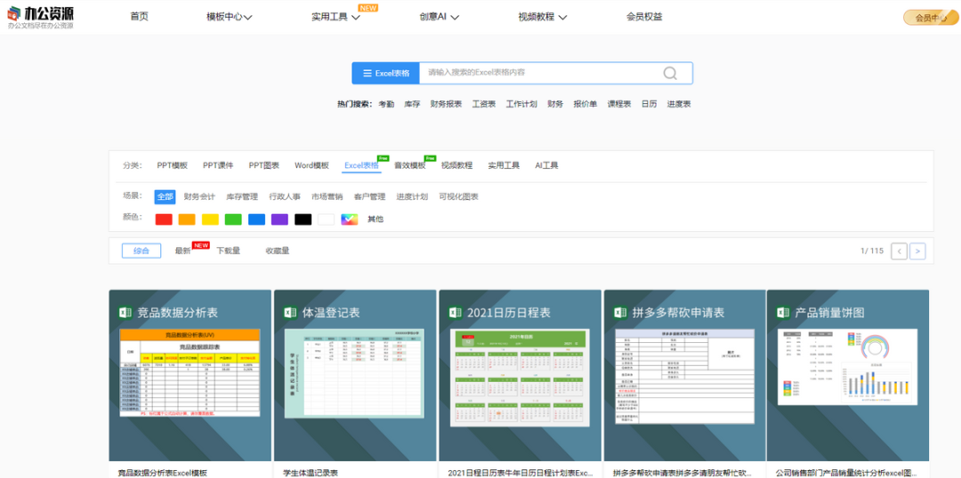The width and height of the screenshot is (961, 478).
Task: Pick the red color swatch
Action: click(x=164, y=219)
